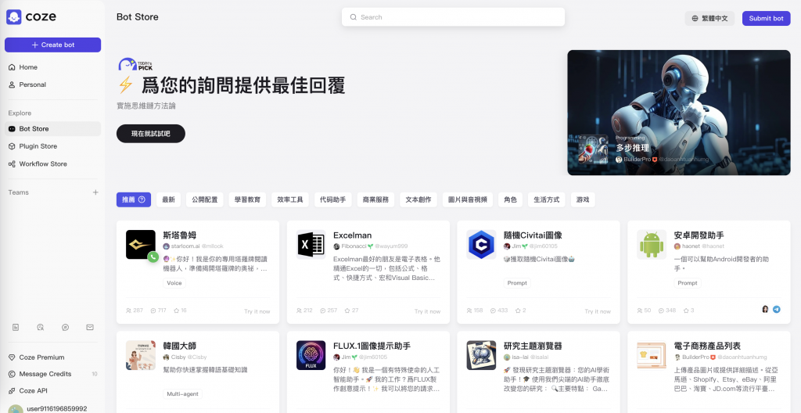Screen dimensions: 801x413
Task: Click the favorites star on 斯塔魯姆 card
Action: click(x=176, y=311)
